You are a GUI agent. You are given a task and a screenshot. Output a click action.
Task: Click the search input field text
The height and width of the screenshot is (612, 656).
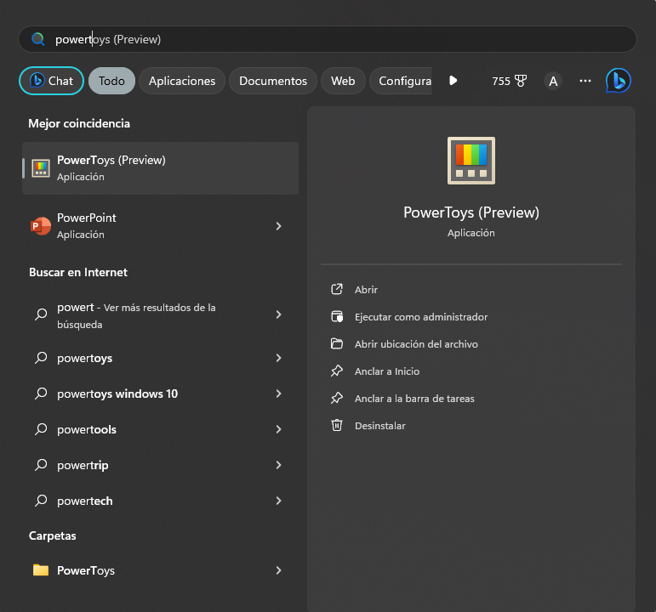108,39
